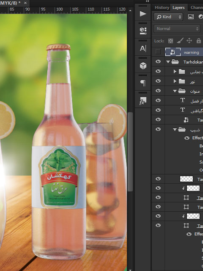203x271 pixels.
Task: Hide the شیب group
Action: click(x=158, y=129)
